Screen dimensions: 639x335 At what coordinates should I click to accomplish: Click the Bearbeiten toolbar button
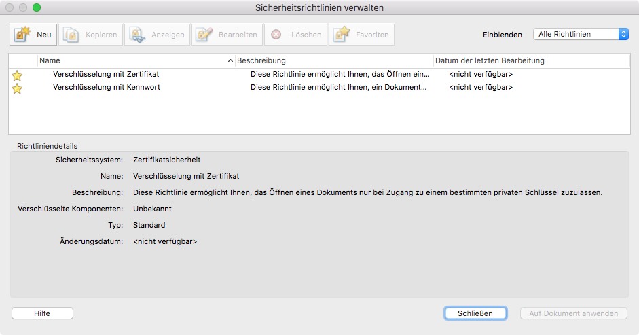[227, 35]
